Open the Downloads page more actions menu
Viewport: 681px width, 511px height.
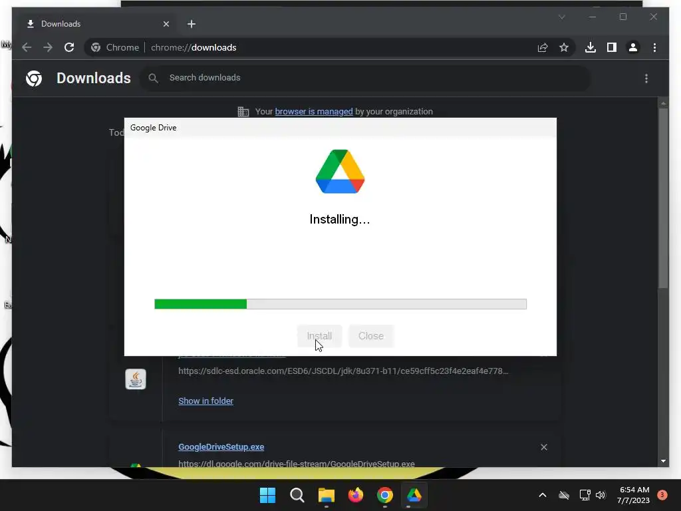[646, 79]
